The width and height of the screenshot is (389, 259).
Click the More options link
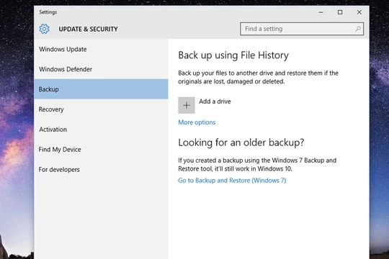pos(197,122)
